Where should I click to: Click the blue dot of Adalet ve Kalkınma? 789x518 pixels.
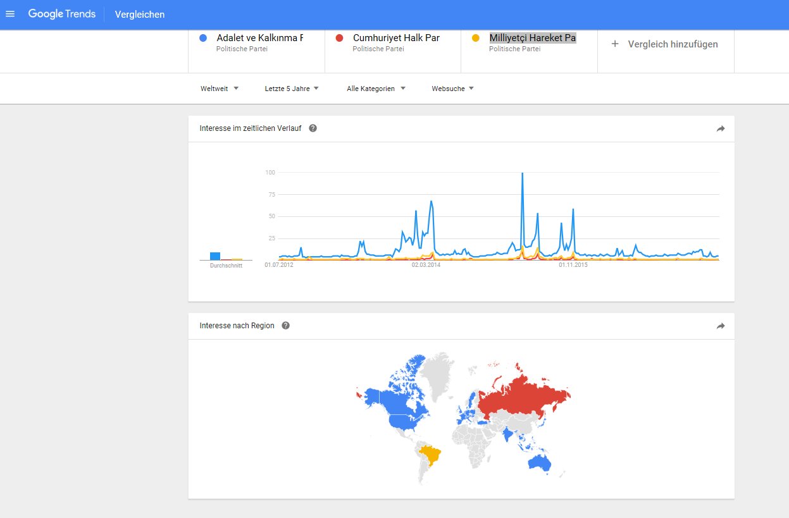pyautogui.click(x=203, y=38)
